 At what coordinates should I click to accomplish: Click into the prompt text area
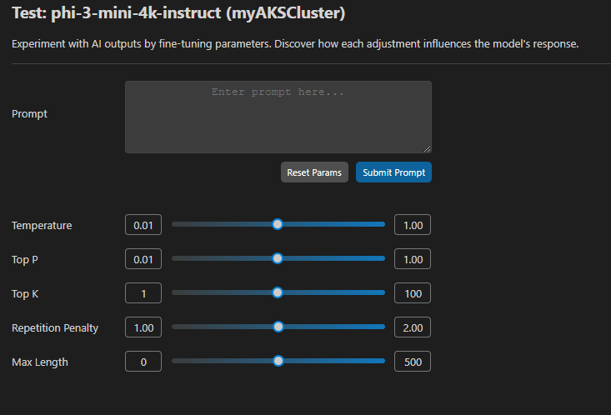click(278, 117)
